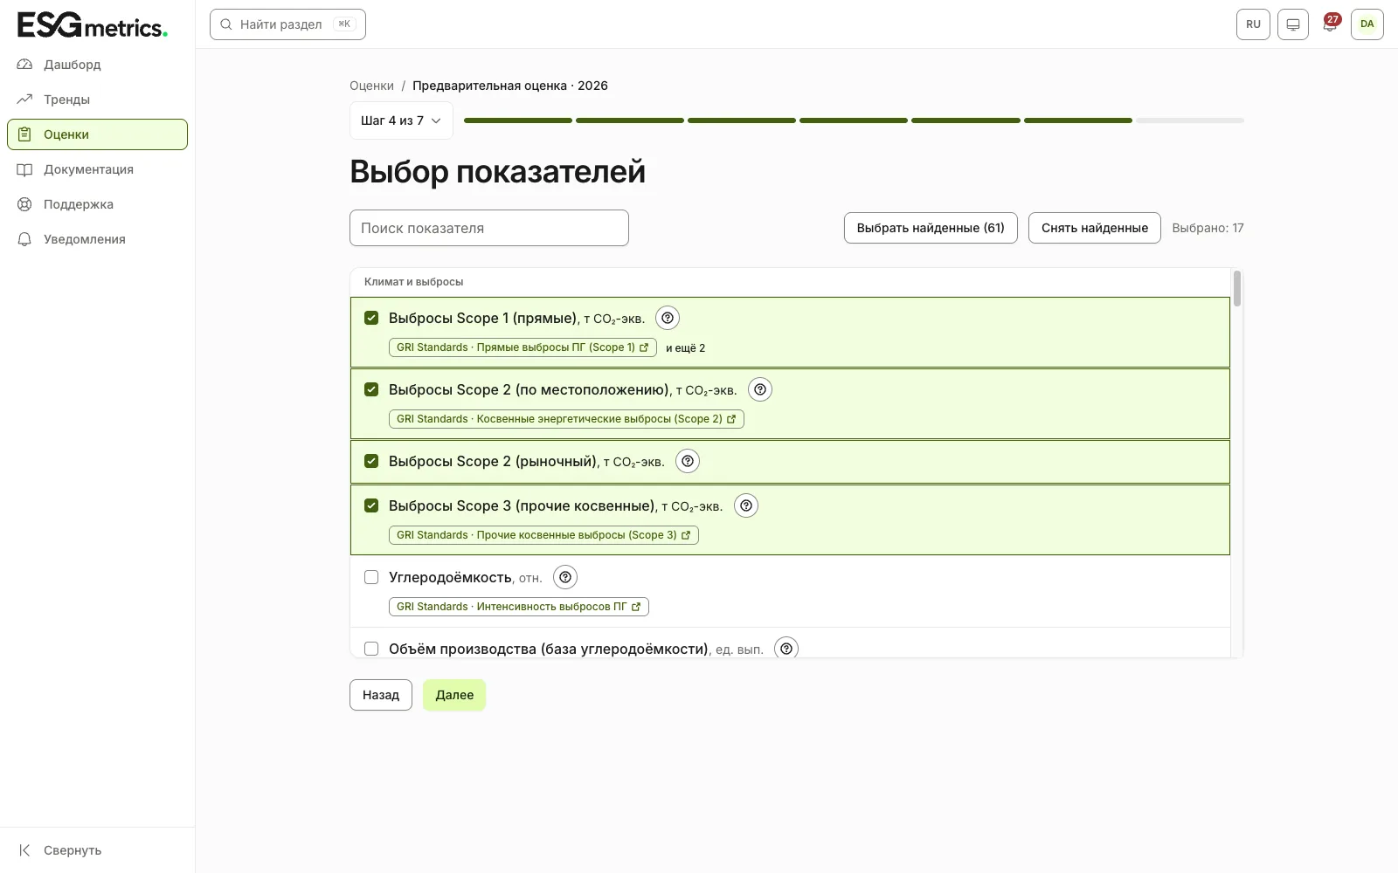Check the Углеродоёмкость indicator
Screen dimensions: 1398x873
coord(371,577)
